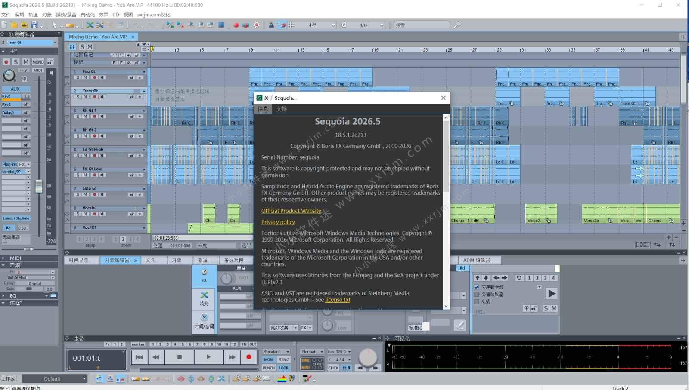
Task: Open the 淡变 fades section in the object editor
Action: (204, 298)
